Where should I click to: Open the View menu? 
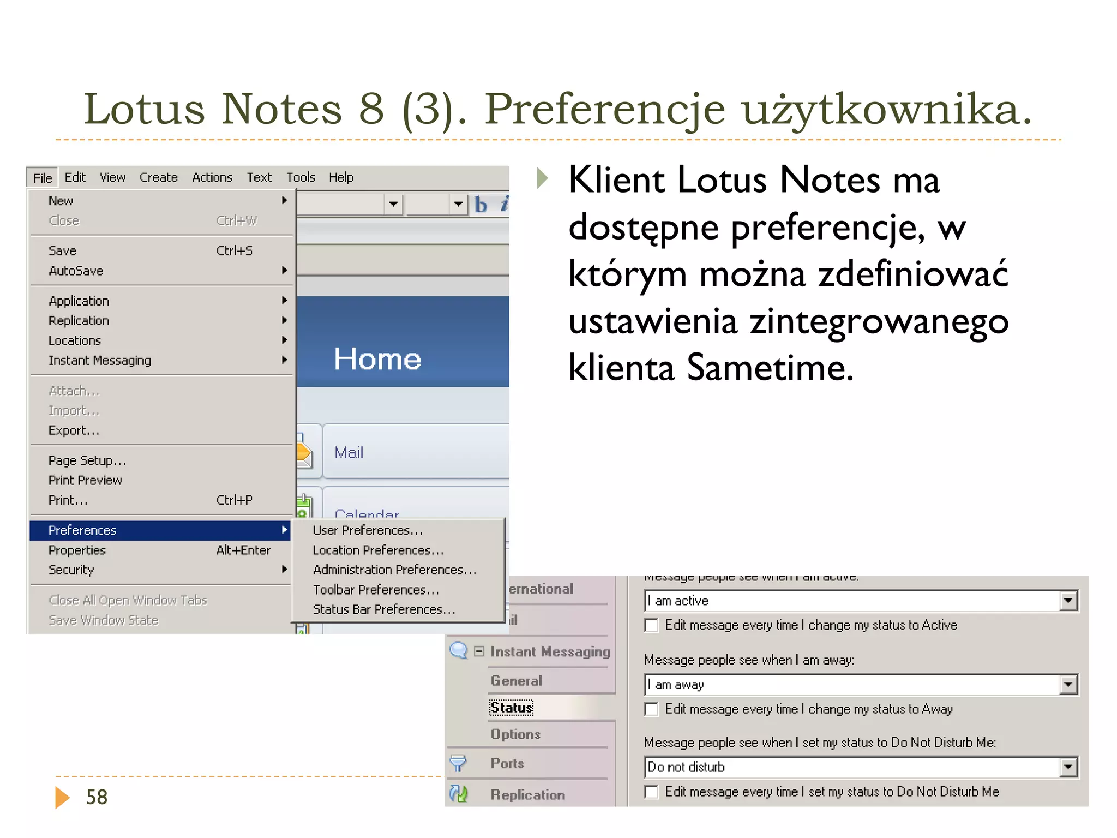click(112, 178)
